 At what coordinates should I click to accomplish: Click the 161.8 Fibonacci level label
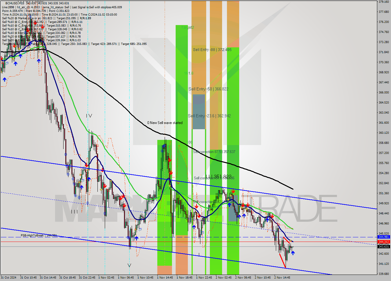coord(188,73)
